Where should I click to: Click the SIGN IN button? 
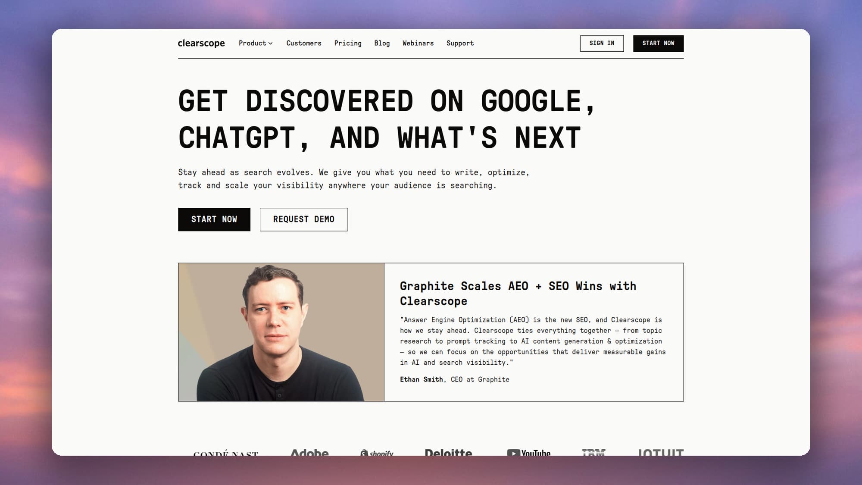pyautogui.click(x=602, y=43)
